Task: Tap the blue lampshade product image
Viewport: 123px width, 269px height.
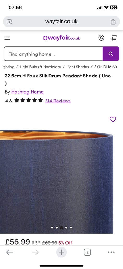Action: point(56,182)
